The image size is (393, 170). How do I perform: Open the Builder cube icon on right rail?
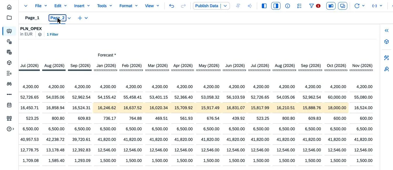(387, 42)
